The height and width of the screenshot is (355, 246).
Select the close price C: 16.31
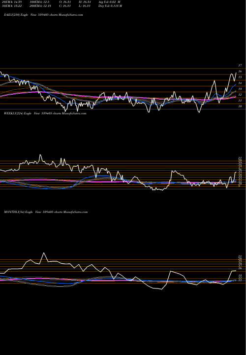[64, 6]
